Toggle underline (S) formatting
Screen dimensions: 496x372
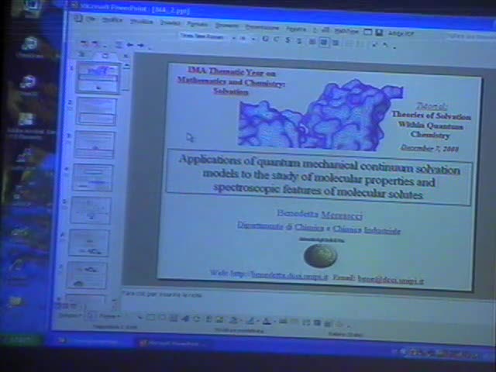pyautogui.click(x=288, y=40)
